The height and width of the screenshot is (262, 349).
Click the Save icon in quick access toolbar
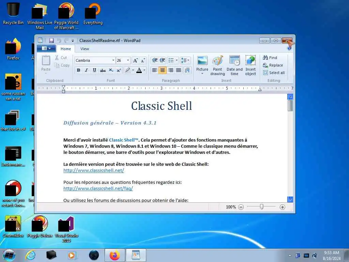[x=51, y=41]
